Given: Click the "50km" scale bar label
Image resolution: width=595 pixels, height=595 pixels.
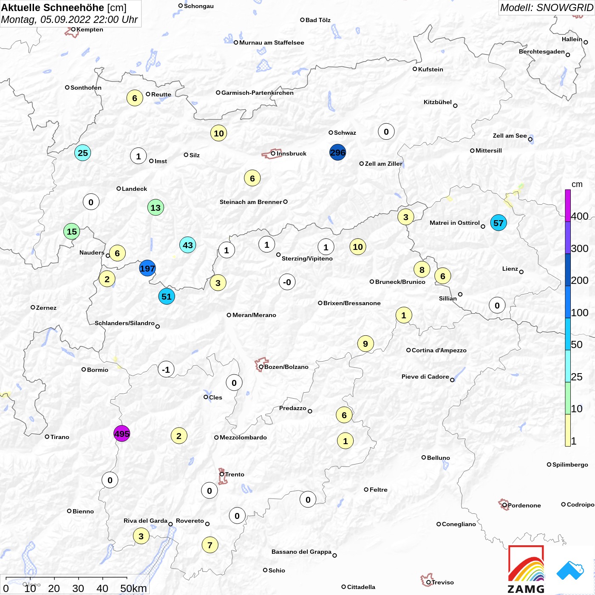Looking at the screenshot, I should (x=133, y=588).
